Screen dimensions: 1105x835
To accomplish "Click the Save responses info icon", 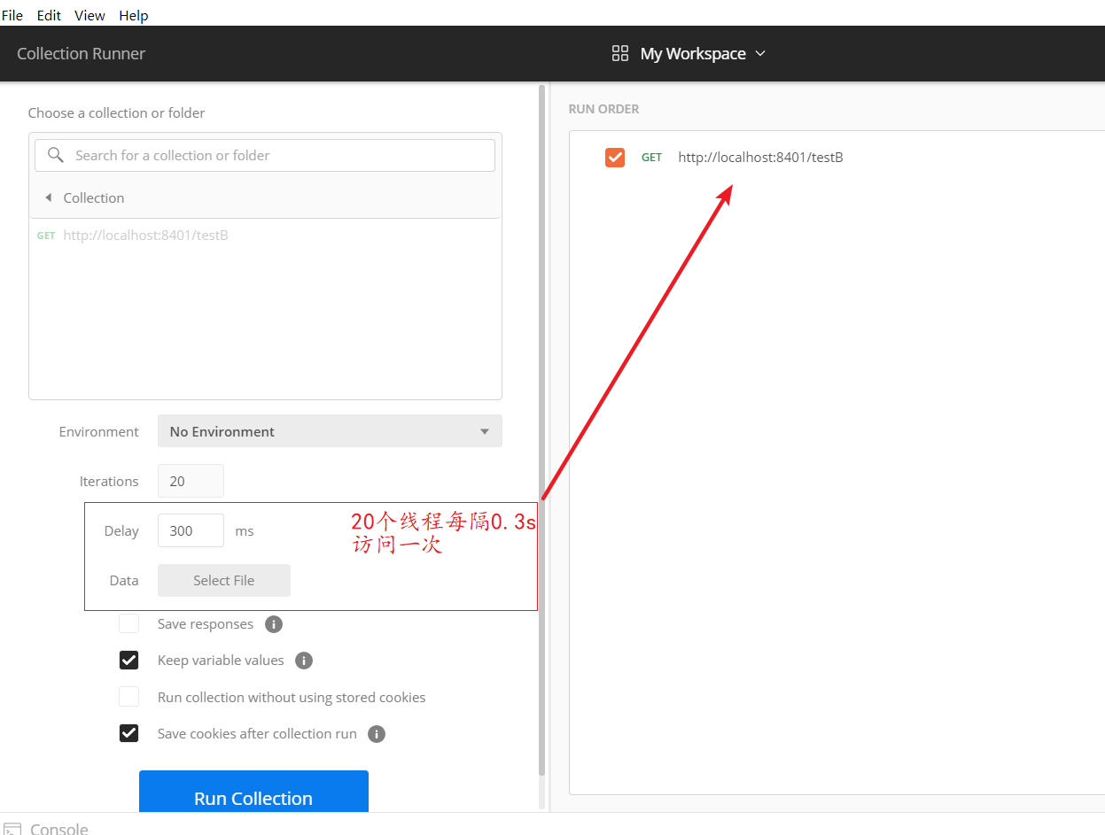I will point(274,624).
